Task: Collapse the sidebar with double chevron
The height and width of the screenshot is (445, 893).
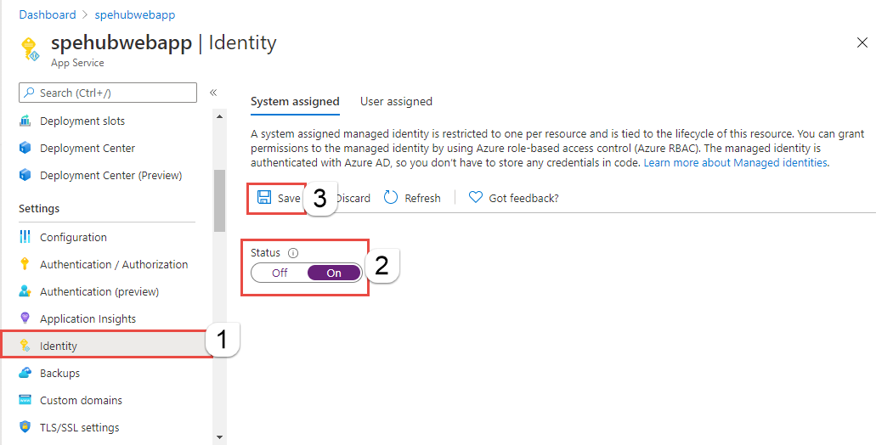Action: point(213,93)
